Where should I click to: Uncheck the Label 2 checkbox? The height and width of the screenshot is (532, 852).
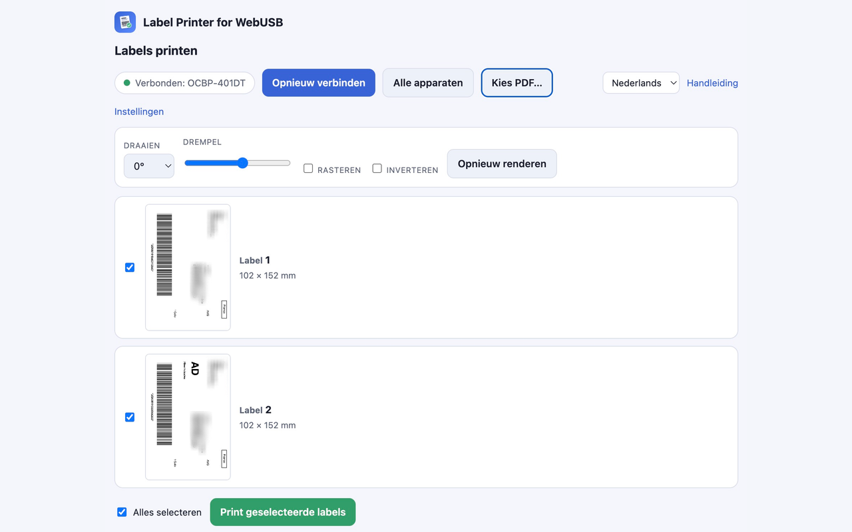tap(130, 417)
